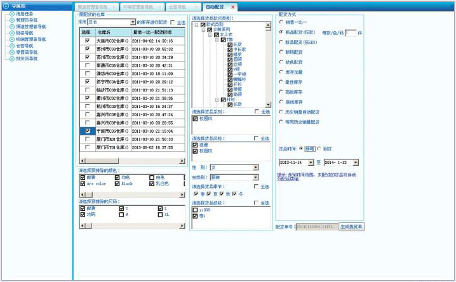The height and width of the screenshot is (282, 456).
Task: Close the 自动配货 tab with red X
Action: [x=232, y=7]
